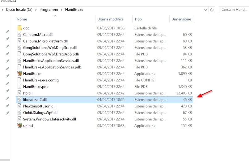Navigate to Programmi in the breadcrumb
This screenshot has height=161, width=249.
click(x=49, y=10)
